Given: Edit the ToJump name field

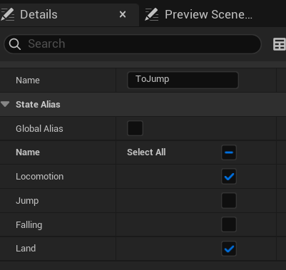Looking at the screenshot, I should [x=183, y=80].
